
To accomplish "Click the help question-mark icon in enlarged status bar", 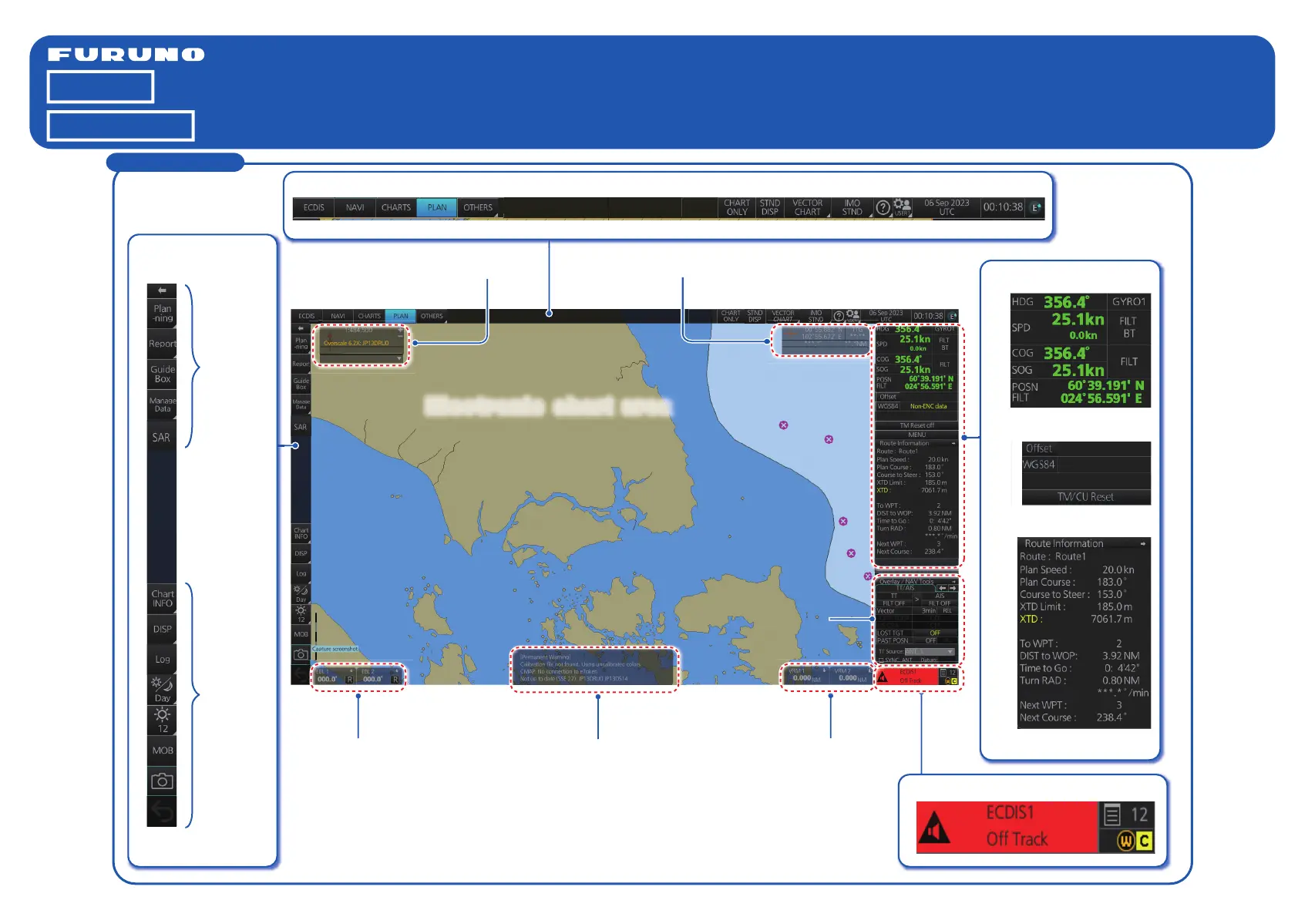I will click(x=883, y=207).
